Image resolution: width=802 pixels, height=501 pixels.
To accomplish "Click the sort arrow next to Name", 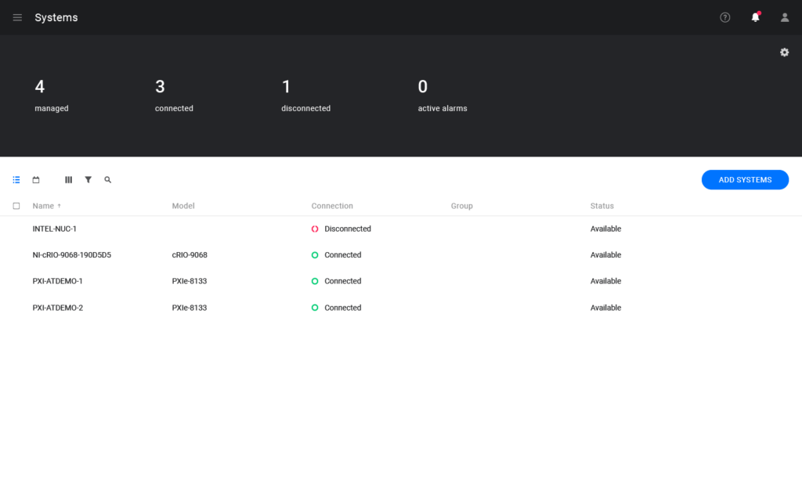I will point(60,206).
